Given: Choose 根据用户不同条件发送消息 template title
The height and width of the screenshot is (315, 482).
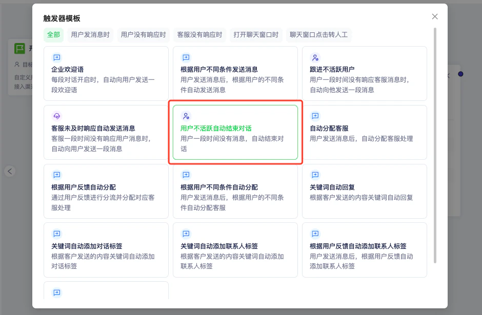Looking at the screenshot, I should click(219, 69).
